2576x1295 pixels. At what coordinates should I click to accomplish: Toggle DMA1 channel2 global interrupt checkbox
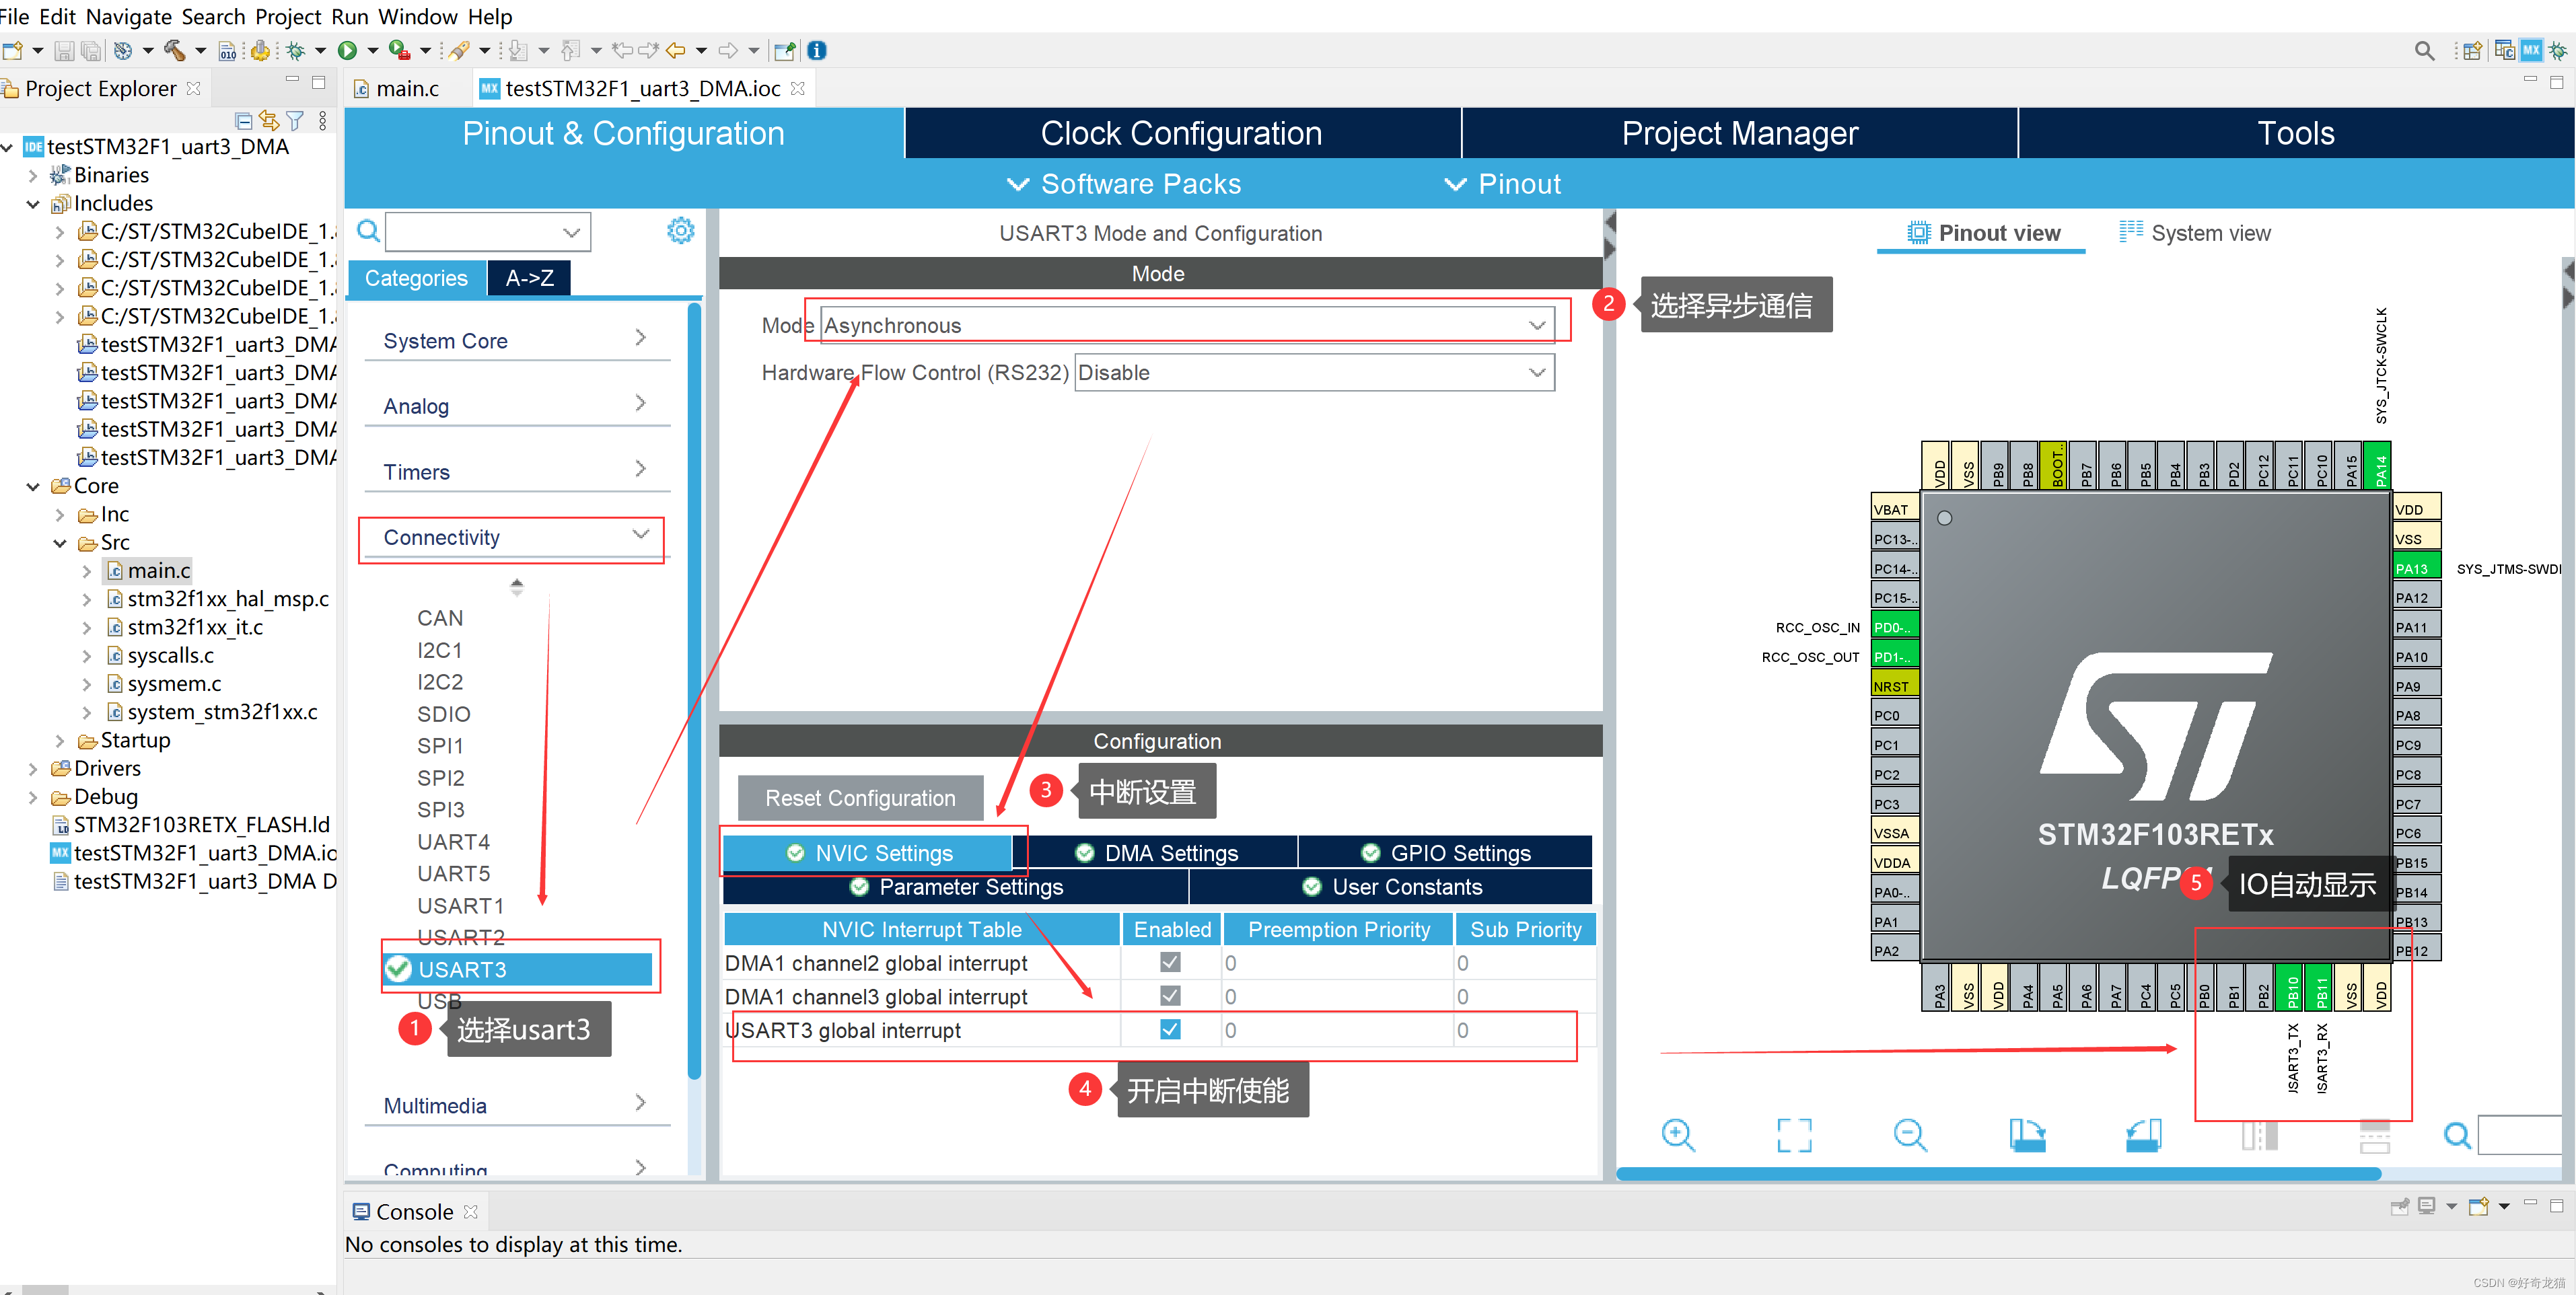point(1169,962)
